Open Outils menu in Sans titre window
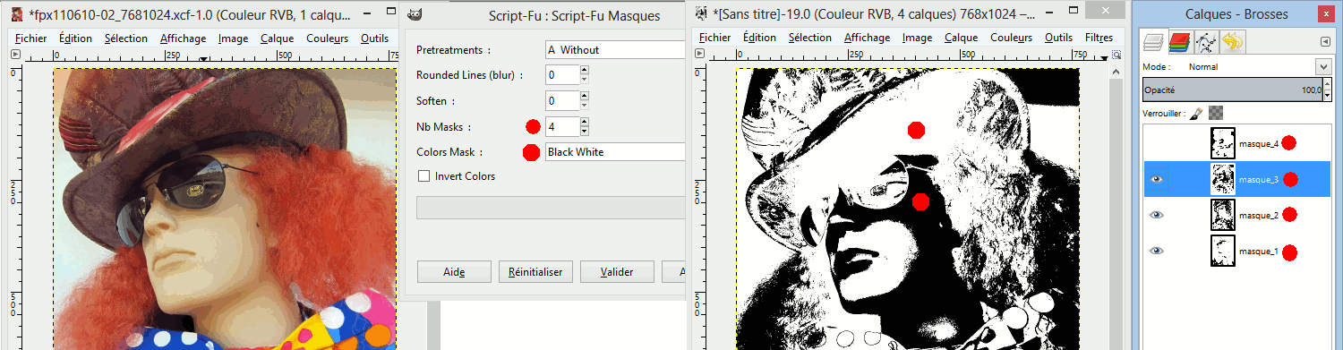 tap(1058, 38)
